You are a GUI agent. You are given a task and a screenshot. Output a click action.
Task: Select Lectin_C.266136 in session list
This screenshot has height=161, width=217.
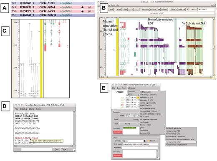coord(25,123)
